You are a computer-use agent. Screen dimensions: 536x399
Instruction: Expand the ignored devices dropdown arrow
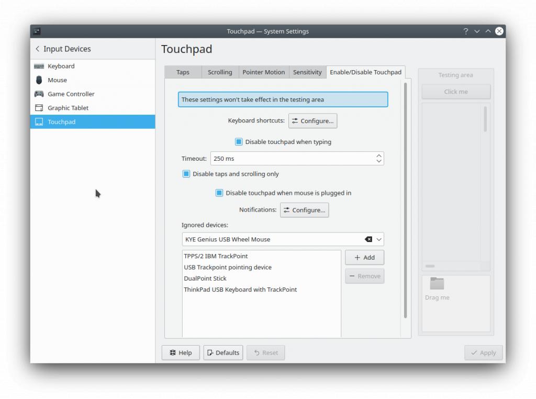pyautogui.click(x=379, y=239)
